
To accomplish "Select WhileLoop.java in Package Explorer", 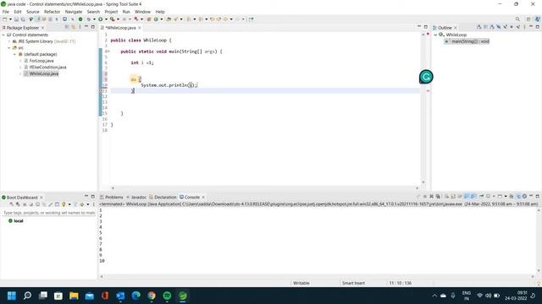I will [x=44, y=73].
